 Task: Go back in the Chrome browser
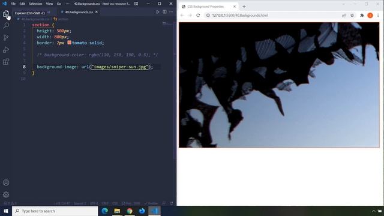(182, 15)
